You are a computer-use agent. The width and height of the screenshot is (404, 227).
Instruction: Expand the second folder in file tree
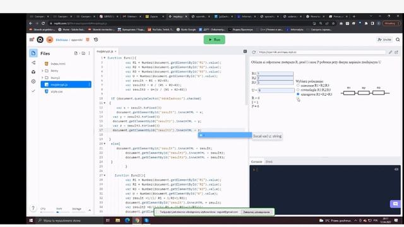point(42,78)
